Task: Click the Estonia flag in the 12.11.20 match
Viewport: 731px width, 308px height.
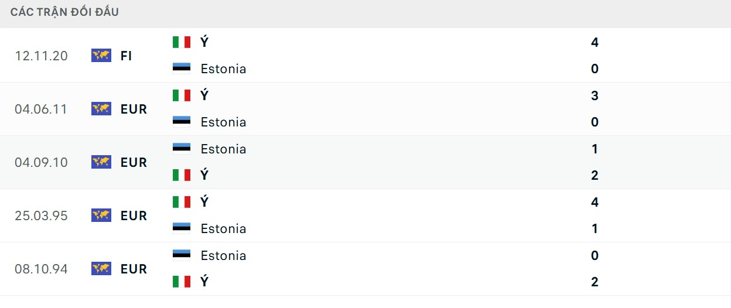Action: click(x=182, y=68)
